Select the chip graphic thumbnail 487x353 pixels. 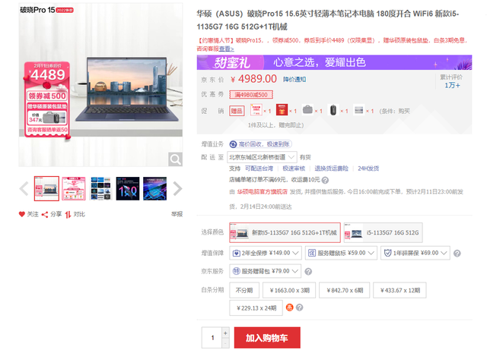point(154,188)
